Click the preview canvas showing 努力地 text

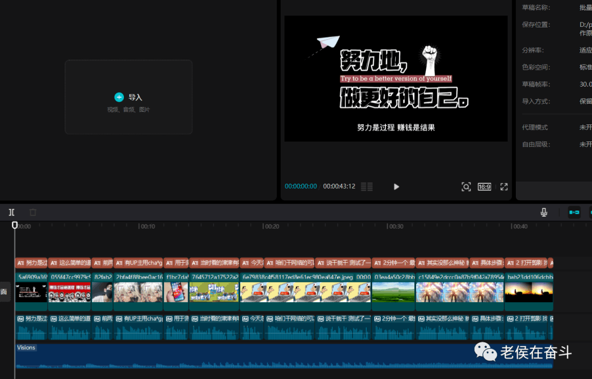click(396, 78)
